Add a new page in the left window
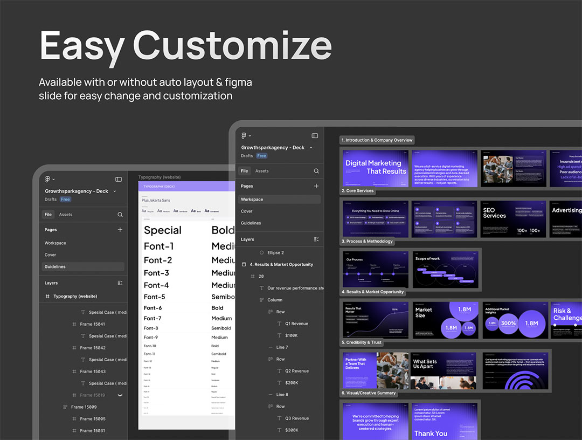 click(120, 230)
